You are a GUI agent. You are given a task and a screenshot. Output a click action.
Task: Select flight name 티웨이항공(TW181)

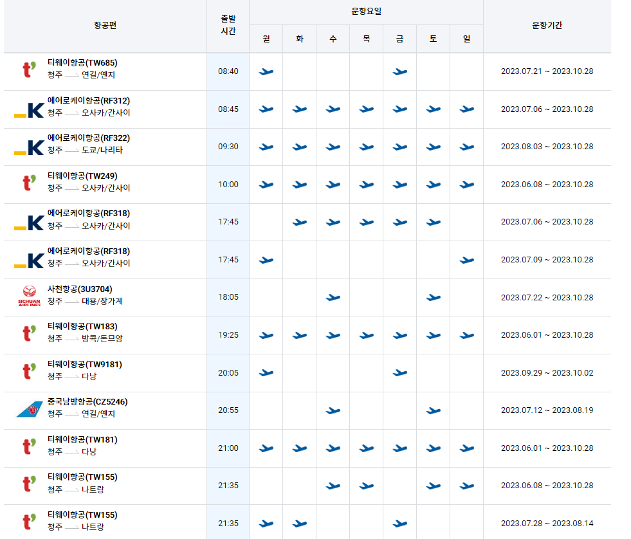click(82, 439)
